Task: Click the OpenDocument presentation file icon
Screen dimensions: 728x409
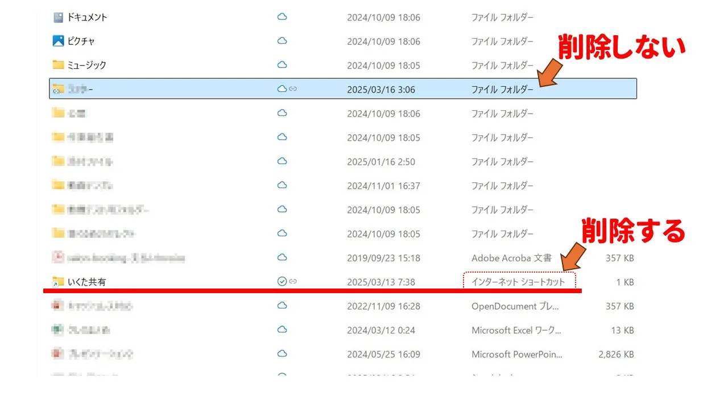Action: [x=58, y=306]
